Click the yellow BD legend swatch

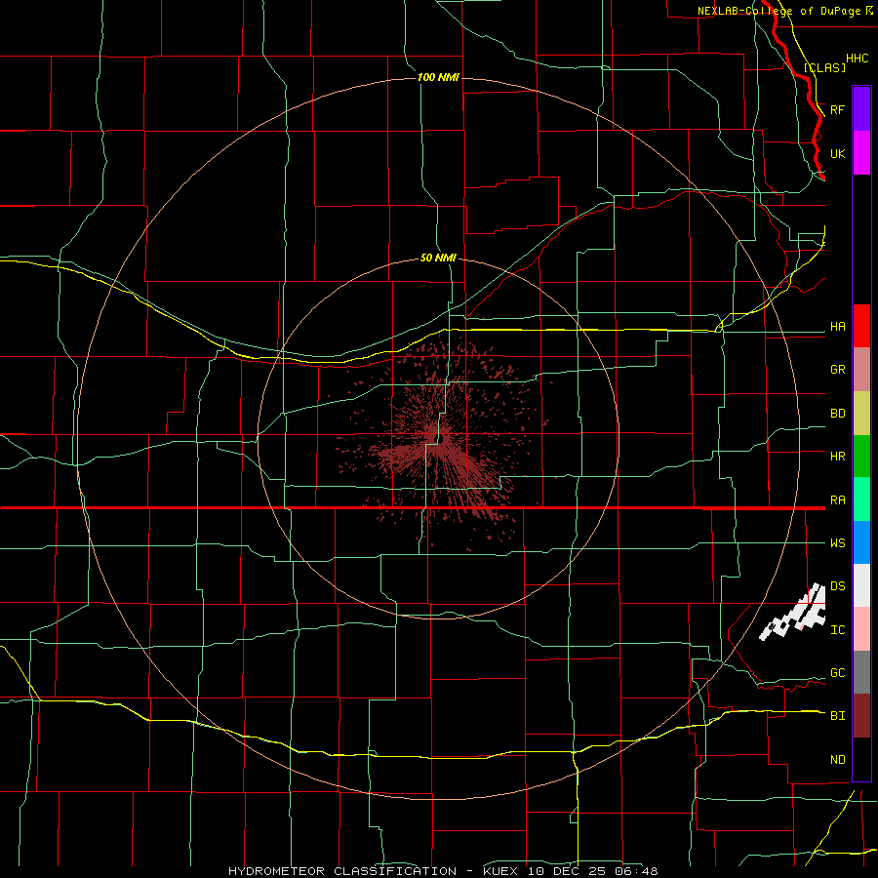pos(861,414)
